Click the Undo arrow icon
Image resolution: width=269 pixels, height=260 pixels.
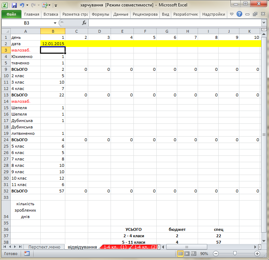[x=22, y=5]
